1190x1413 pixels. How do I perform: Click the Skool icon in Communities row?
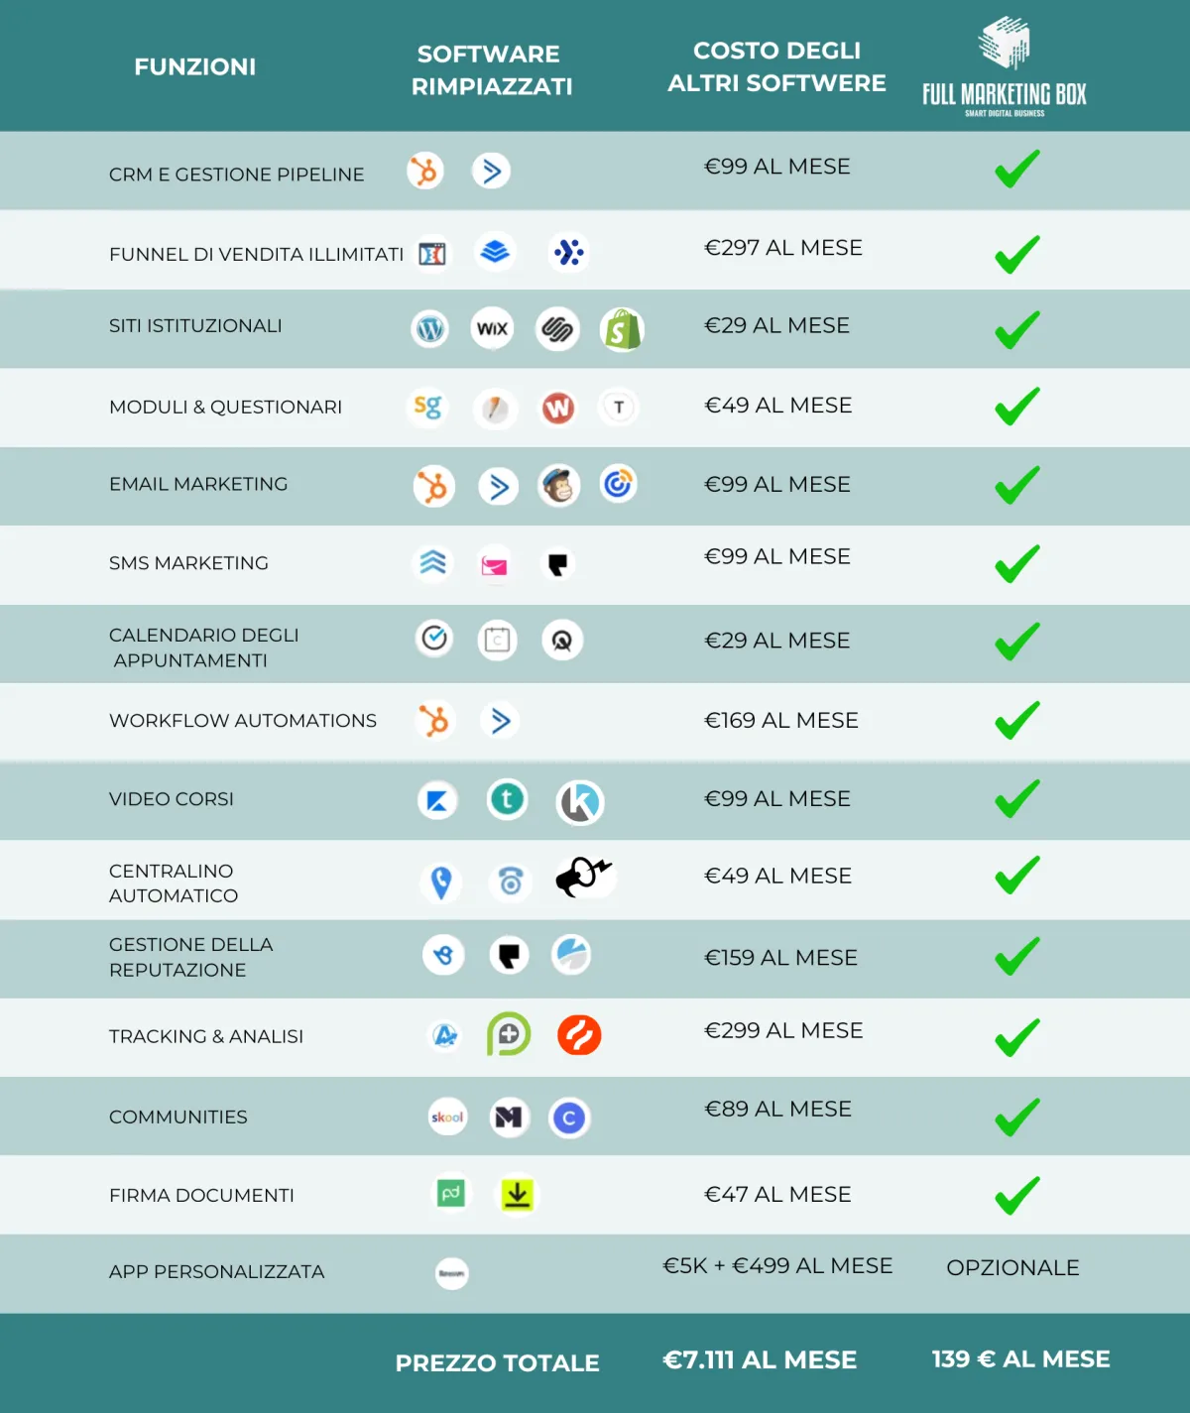[x=447, y=1118]
